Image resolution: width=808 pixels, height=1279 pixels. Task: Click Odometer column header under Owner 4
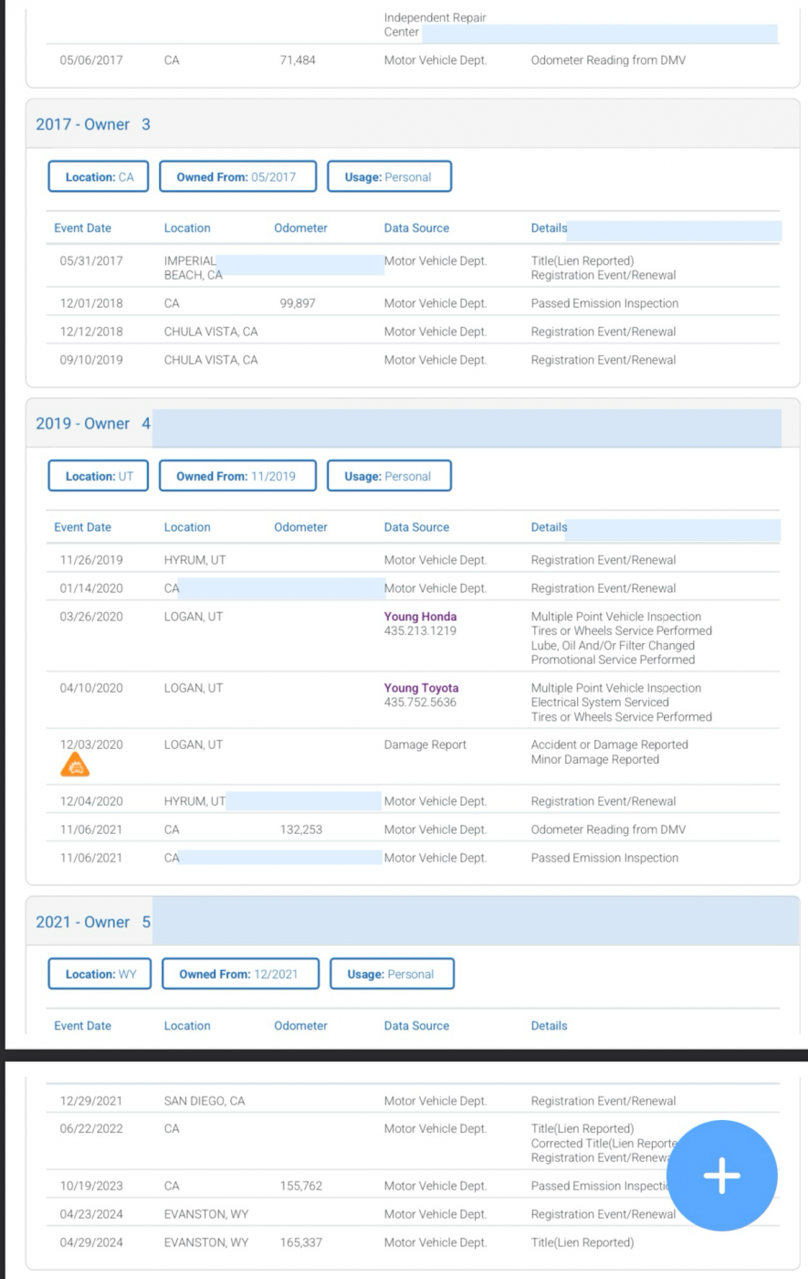300,527
